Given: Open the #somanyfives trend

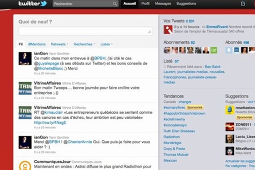Looking at the screenshot, I should click(x=174, y=107).
